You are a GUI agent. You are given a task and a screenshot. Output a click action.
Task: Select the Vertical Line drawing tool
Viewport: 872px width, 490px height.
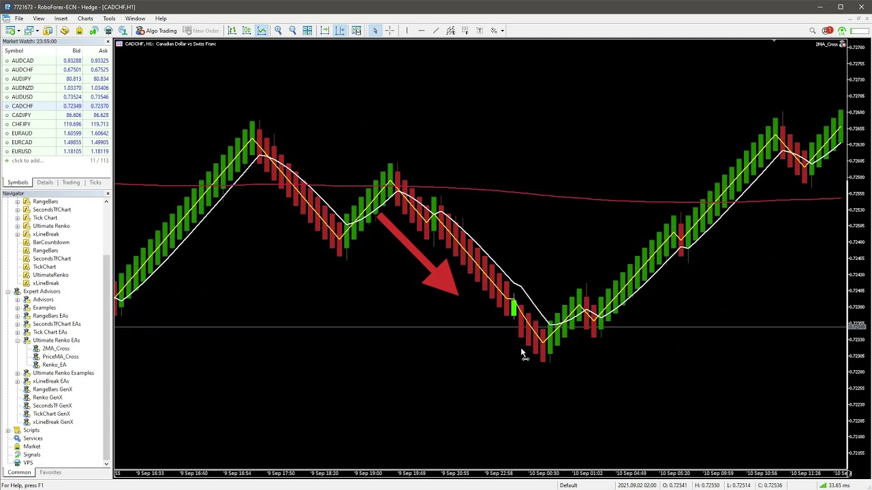tap(407, 31)
